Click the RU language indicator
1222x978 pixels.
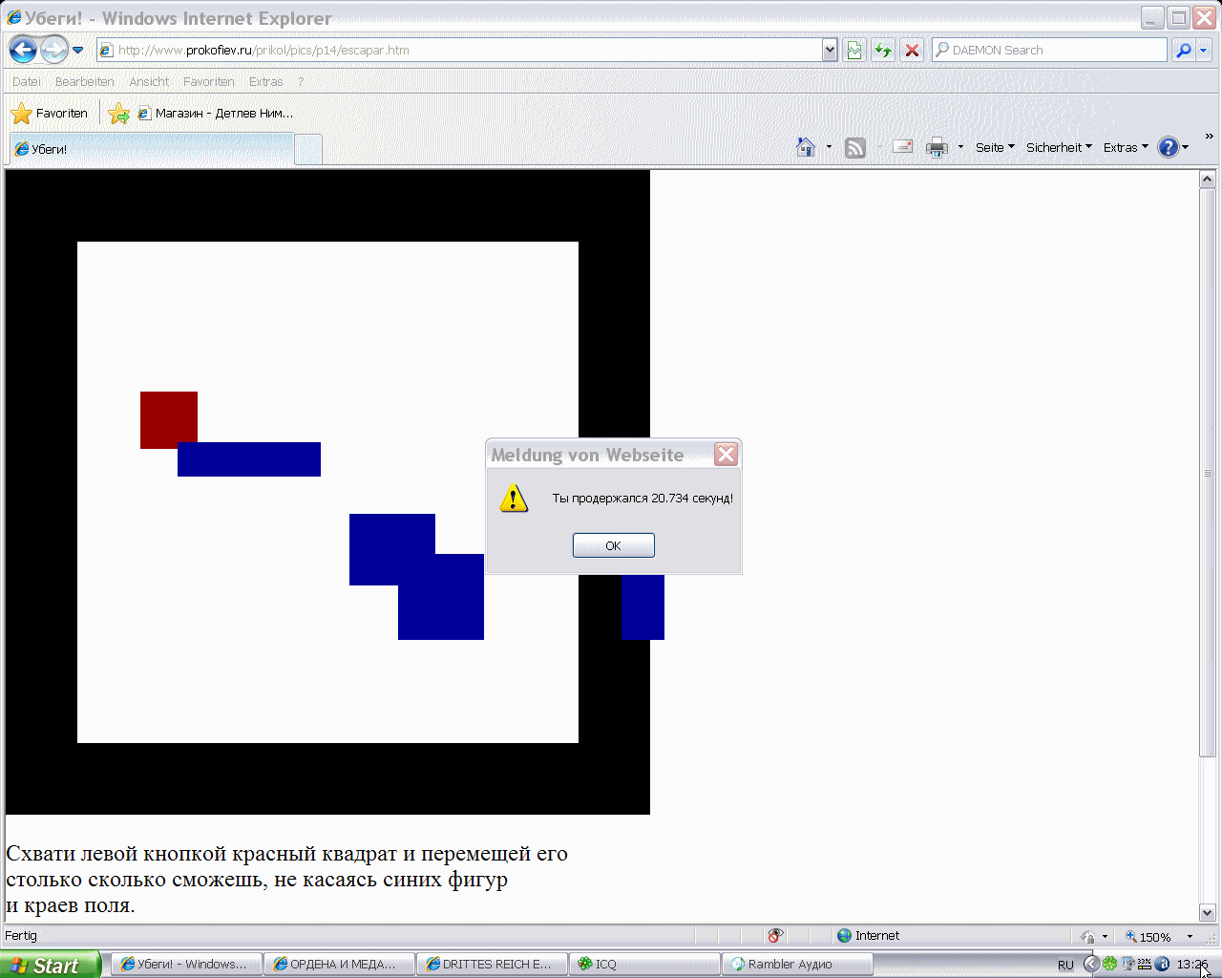point(1065,965)
